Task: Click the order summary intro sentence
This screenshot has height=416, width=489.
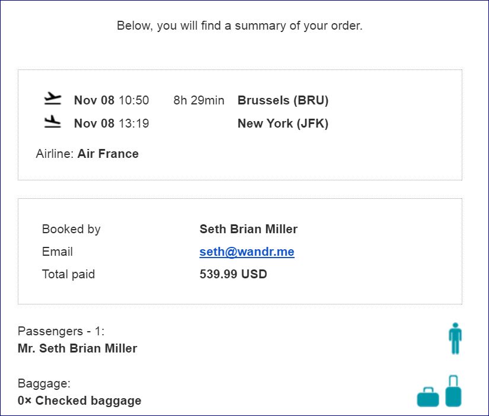Action: point(239,26)
